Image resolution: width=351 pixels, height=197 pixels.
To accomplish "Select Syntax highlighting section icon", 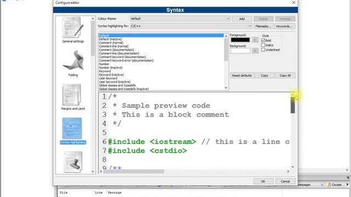I will 73,131.
